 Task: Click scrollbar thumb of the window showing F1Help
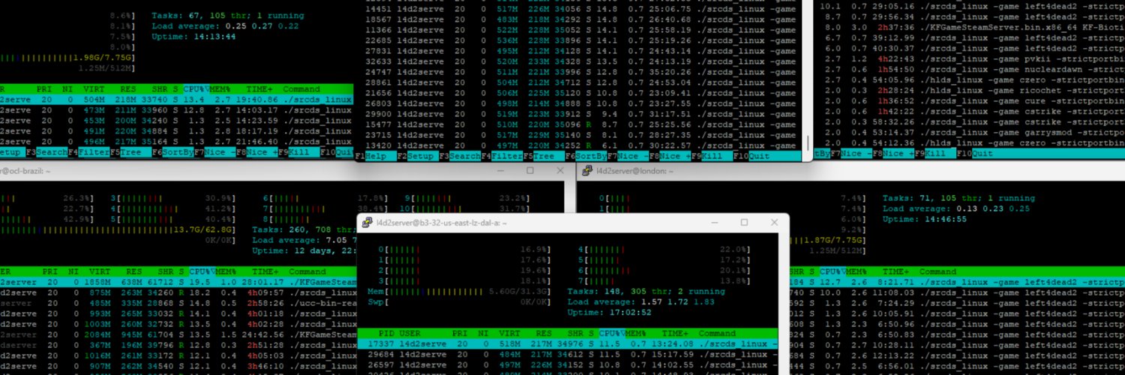[808, 142]
